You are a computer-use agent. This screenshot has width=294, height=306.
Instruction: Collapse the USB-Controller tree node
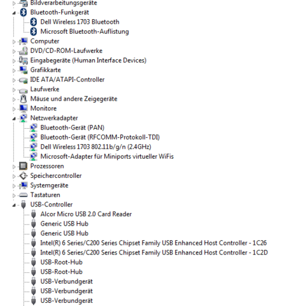[x=14, y=205]
